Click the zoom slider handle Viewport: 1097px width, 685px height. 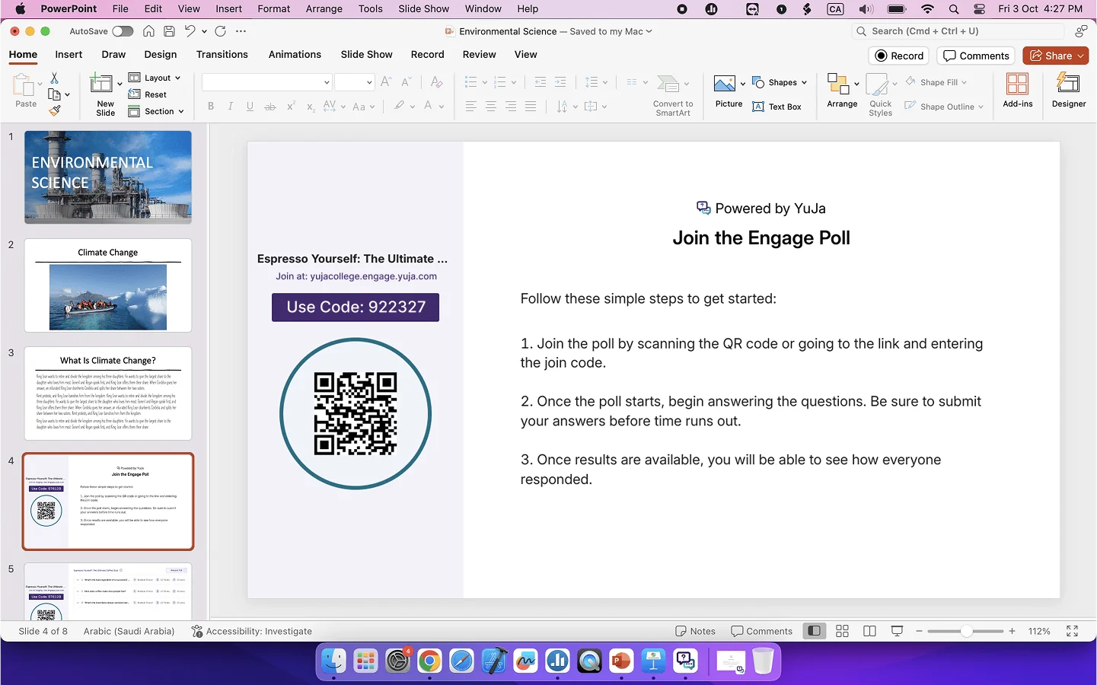966,631
